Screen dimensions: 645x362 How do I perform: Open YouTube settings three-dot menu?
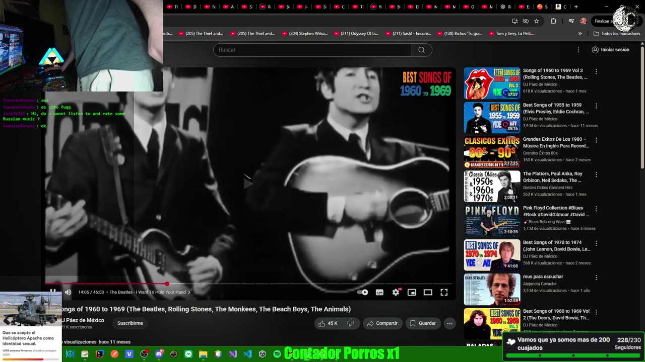pyautogui.click(x=578, y=50)
